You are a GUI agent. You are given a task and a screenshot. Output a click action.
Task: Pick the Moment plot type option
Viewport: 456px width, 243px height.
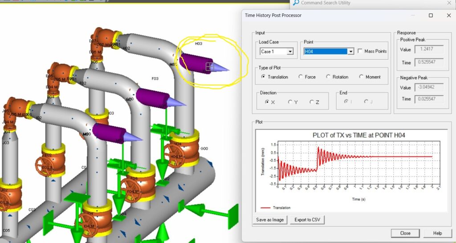click(362, 77)
